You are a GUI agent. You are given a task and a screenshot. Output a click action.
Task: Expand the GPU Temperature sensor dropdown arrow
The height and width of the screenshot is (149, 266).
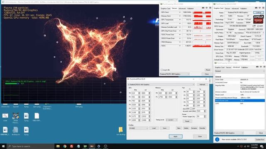tap(180, 20)
